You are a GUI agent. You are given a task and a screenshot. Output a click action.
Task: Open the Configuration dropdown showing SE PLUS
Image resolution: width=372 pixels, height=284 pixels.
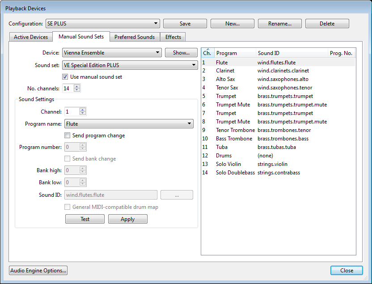coord(102,24)
